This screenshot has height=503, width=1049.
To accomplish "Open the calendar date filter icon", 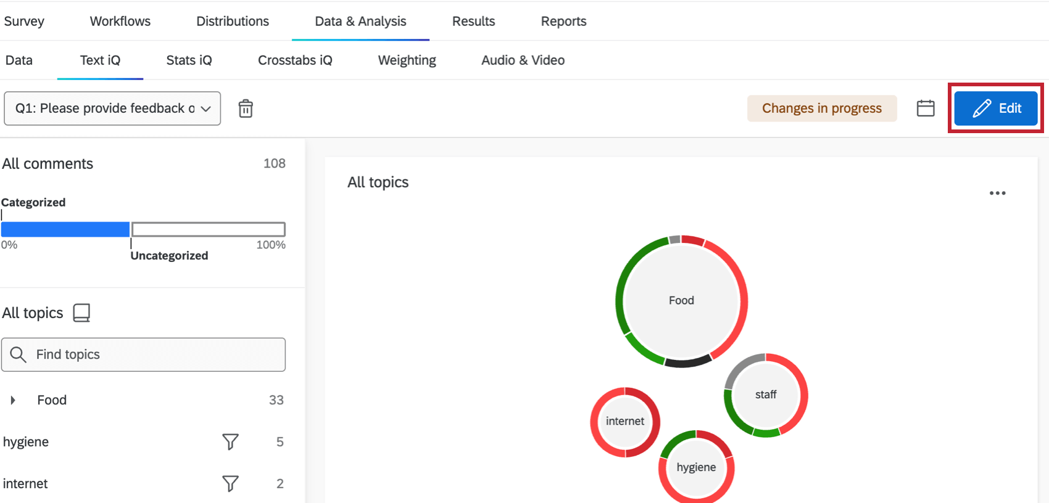I will (x=926, y=108).
